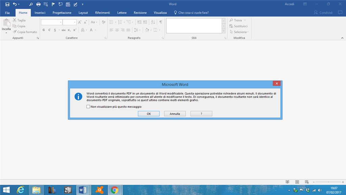Click the flag icon in quick access toolbar

pos(53,4)
